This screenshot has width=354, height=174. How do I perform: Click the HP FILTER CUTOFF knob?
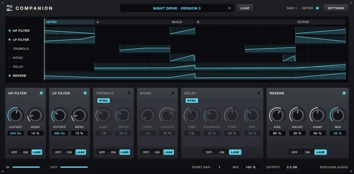coord(16,115)
